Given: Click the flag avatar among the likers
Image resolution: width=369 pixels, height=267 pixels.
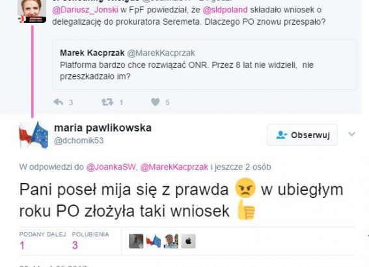Looking at the screenshot, I should pos(154,241).
